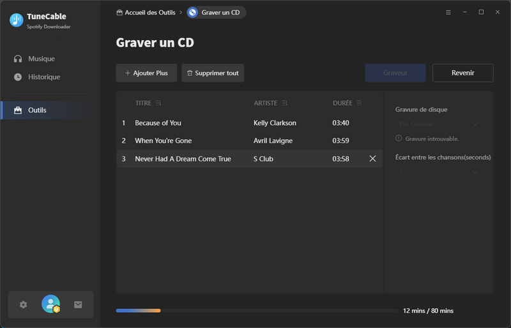
Task: Open the settings gear icon
Action: pyautogui.click(x=24, y=305)
